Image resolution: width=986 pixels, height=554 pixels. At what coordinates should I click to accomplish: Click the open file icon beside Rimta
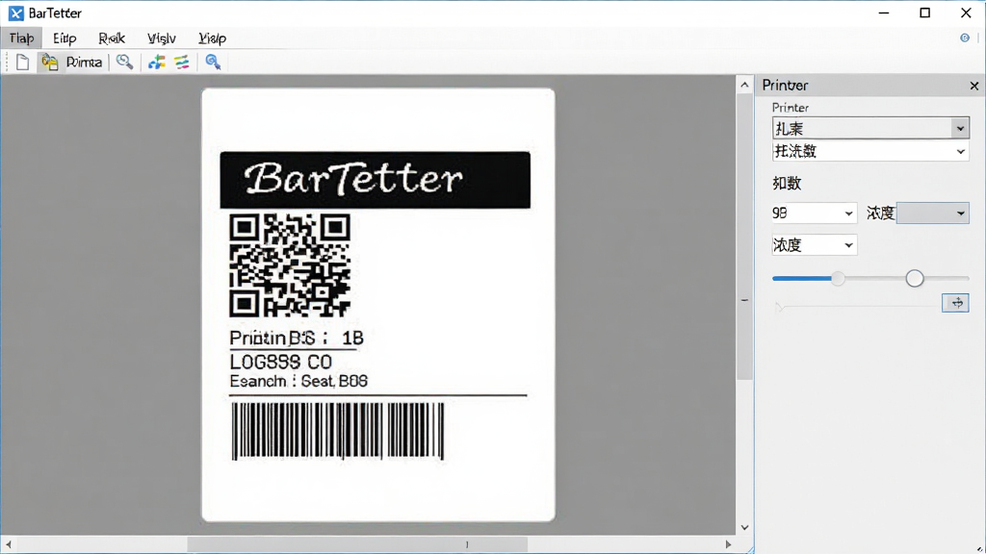pos(50,63)
